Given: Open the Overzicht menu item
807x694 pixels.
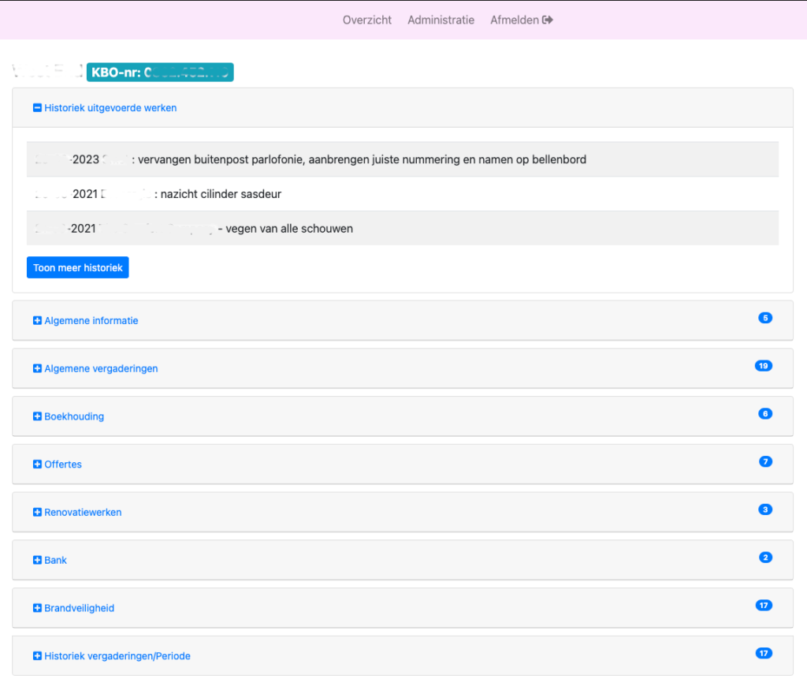Looking at the screenshot, I should tap(366, 20).
